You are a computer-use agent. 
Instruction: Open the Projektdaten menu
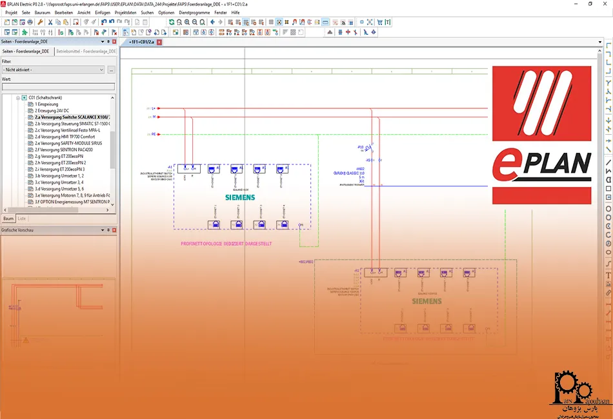point(125,12)
